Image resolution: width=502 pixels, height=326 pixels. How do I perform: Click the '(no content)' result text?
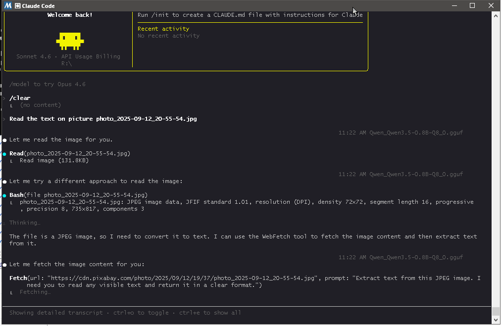click(x=40, y=105)
